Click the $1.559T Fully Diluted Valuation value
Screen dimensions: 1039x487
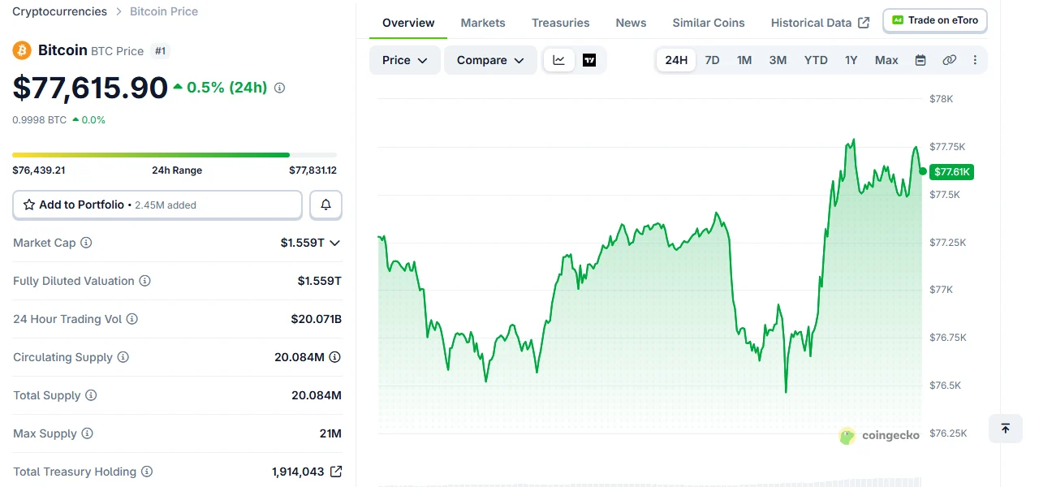click(320, 281)
